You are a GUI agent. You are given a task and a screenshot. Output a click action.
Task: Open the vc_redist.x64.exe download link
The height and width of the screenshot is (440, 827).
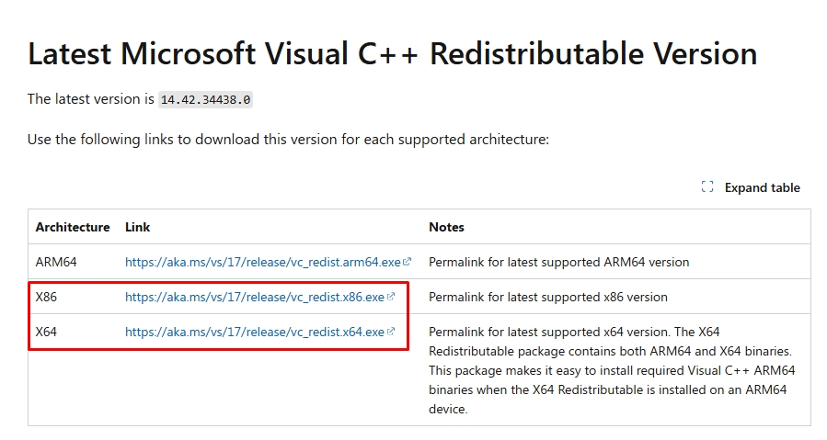pos(255,332)
